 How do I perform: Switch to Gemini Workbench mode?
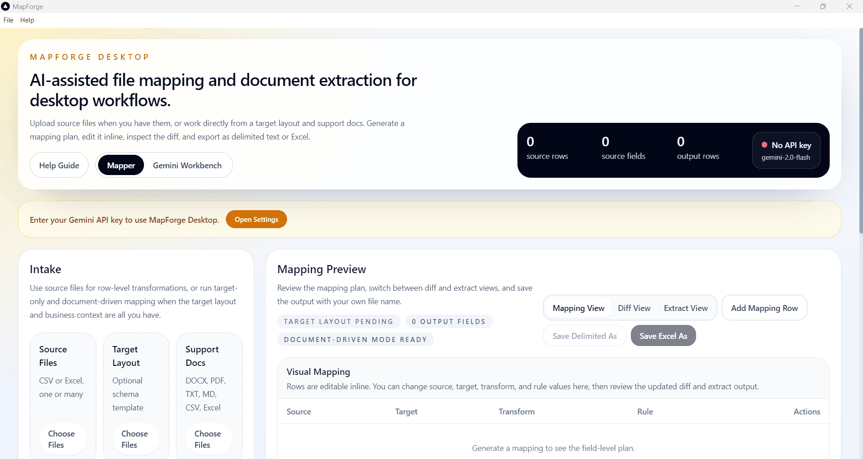[187, 165]
